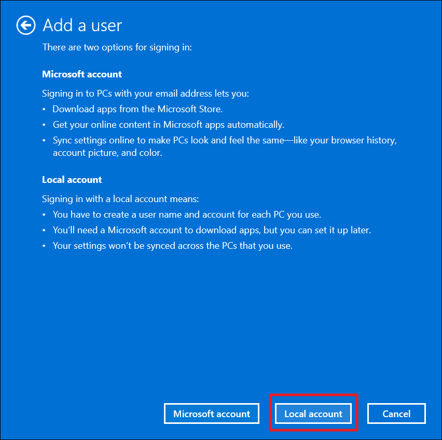The image size is (442, 440).
Task: Click the "Sync settings online" bullet text
Action: click(x=224, y=140)
